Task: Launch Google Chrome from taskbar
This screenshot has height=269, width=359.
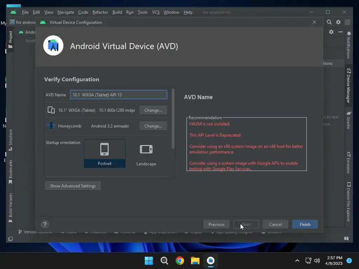Action: pos(180,261)
